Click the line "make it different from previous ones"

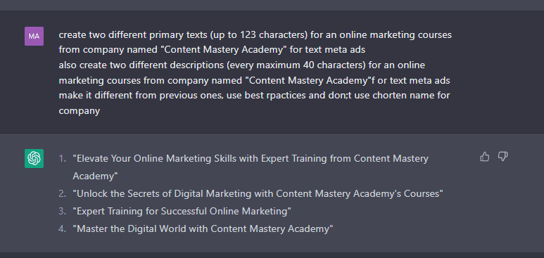point(254,96)
